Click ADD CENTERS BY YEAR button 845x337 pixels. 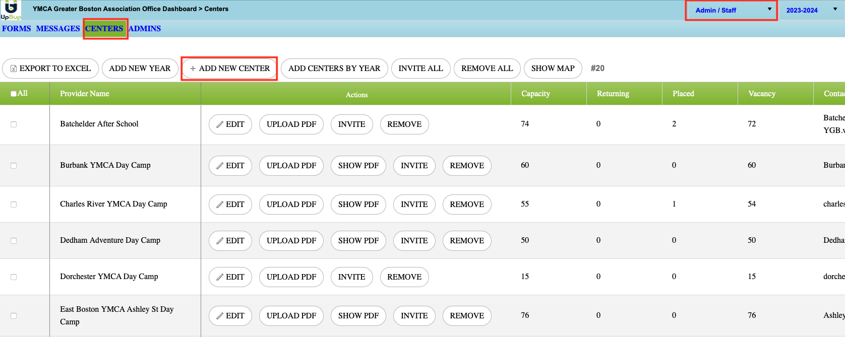point(334,69)
